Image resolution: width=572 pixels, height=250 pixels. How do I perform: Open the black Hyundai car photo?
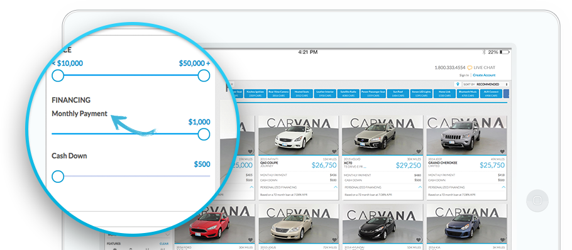[383, 224]
